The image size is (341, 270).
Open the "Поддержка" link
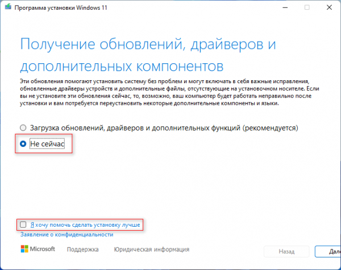[x=82, y=249]
